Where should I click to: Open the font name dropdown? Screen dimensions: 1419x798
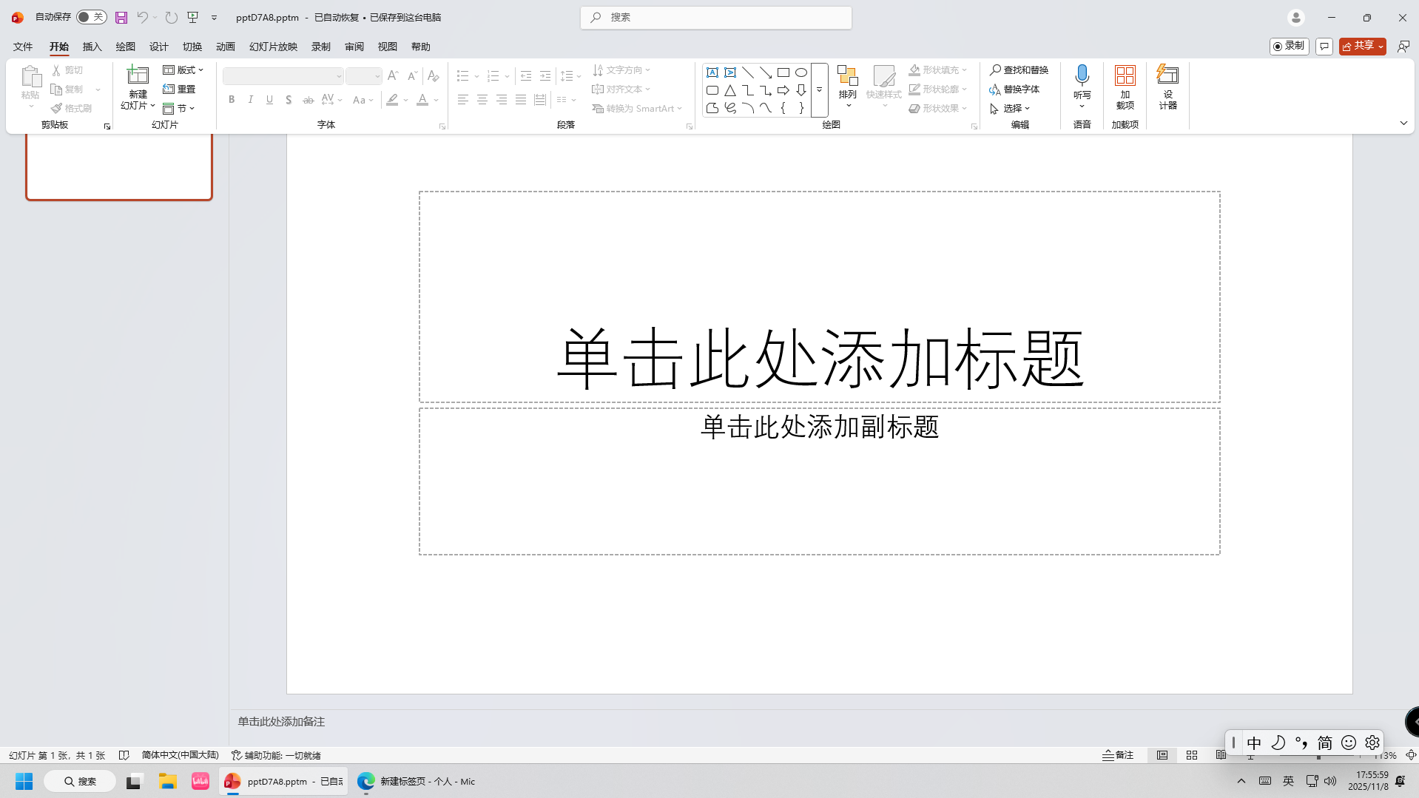pos(338,75)
